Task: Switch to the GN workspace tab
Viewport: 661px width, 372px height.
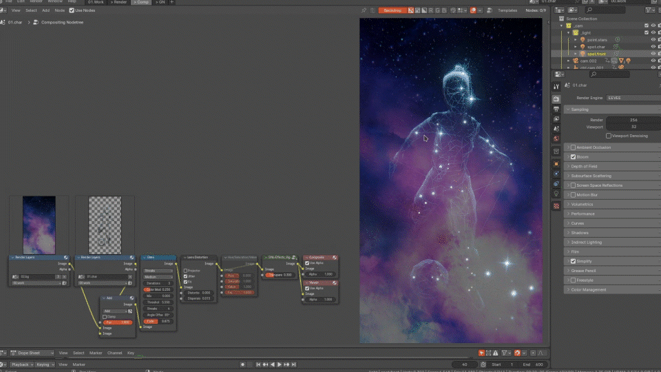Action: tap(160, 2)
